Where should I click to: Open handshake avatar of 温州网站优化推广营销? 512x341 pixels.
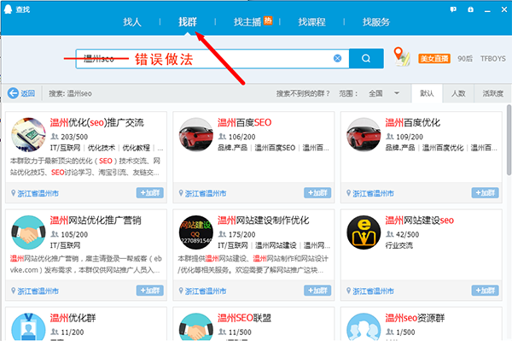click(28, 232)
